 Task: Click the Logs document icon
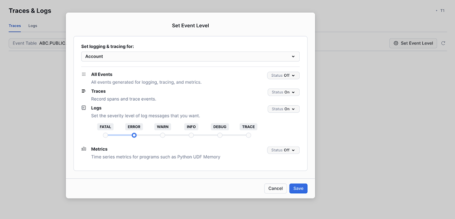(83, 108)
